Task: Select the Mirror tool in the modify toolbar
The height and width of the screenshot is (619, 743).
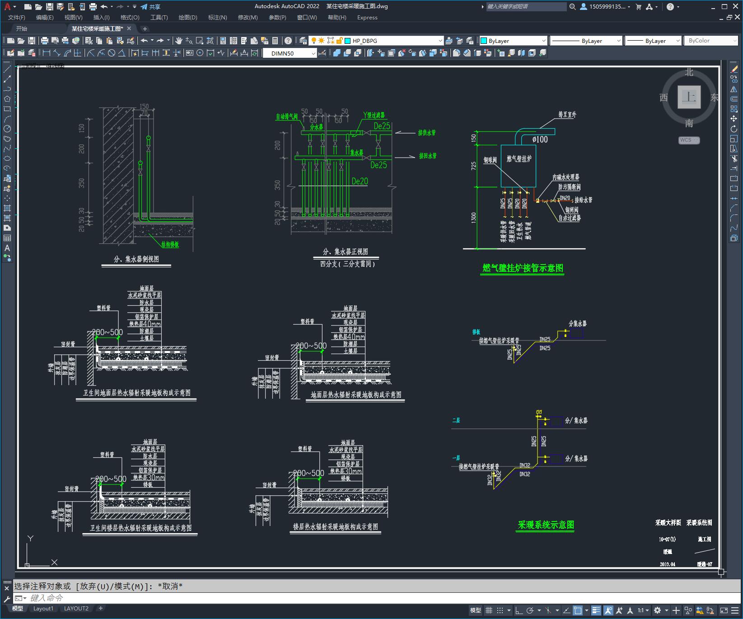Action: pyautogui.click(x=734, y=89)
